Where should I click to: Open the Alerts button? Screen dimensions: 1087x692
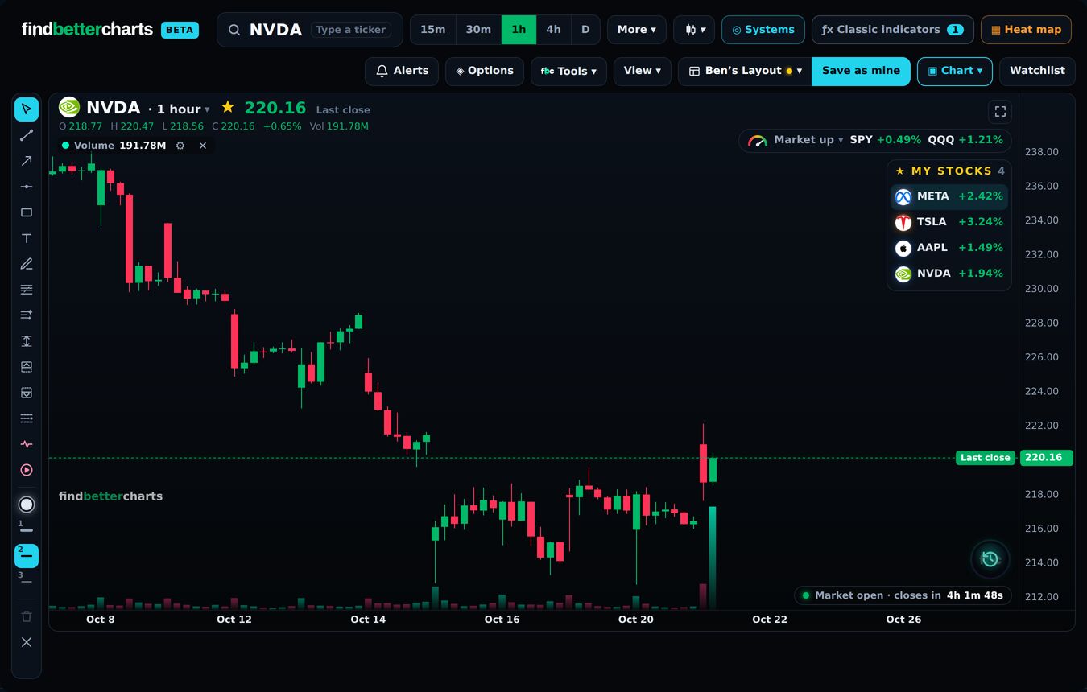pos(402,71)
